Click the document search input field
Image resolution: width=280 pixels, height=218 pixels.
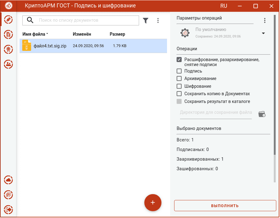(80, 20)
